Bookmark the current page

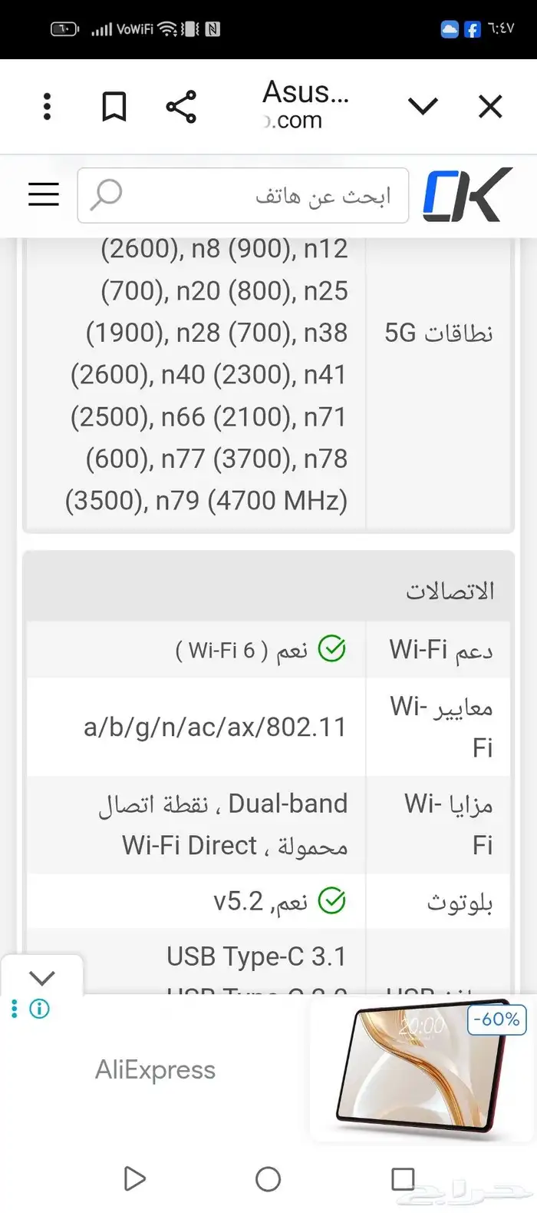pos(114,106)
